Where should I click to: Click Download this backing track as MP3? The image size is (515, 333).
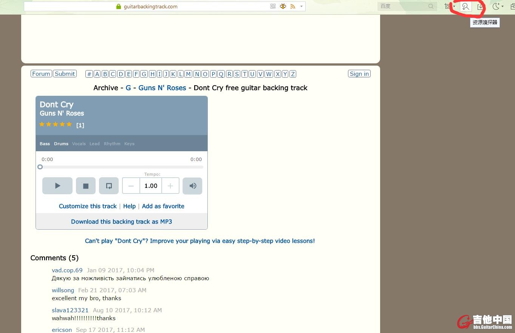pos(121,222)
